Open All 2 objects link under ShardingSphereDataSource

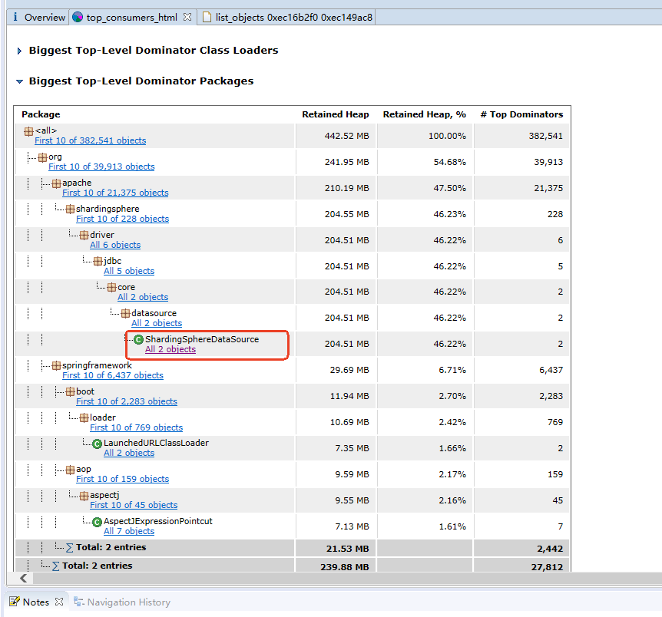click(170, 349)
